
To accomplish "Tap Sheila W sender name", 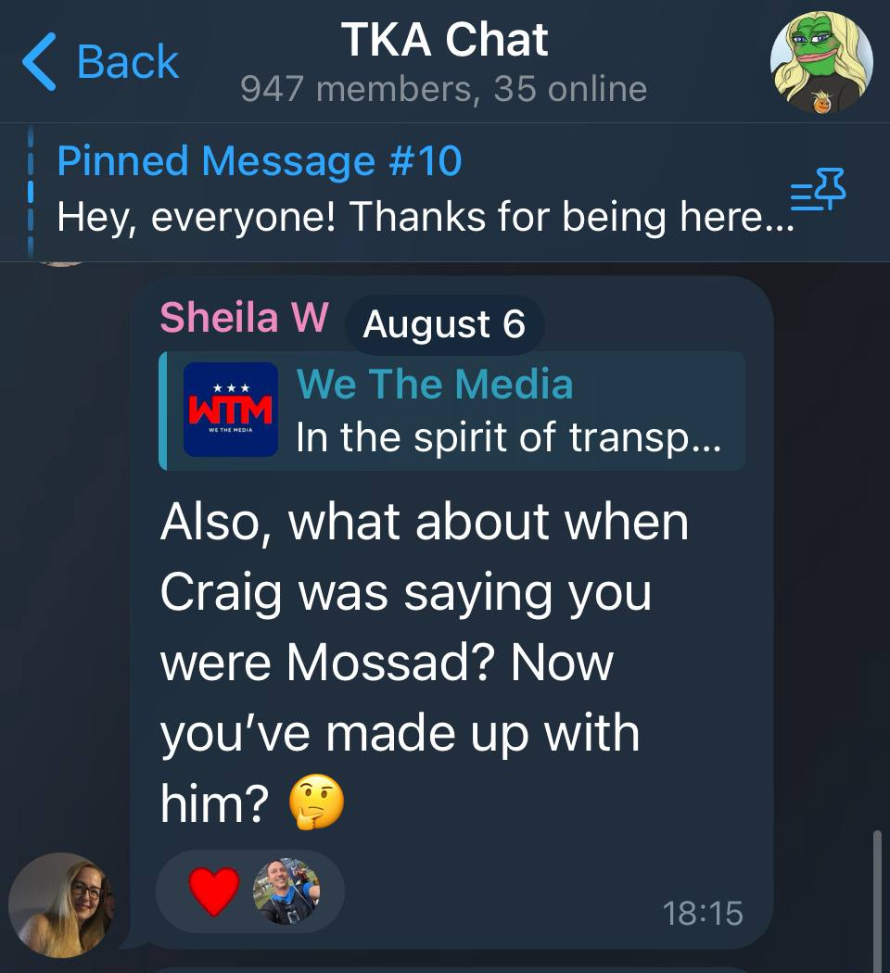I will point(244,317).
